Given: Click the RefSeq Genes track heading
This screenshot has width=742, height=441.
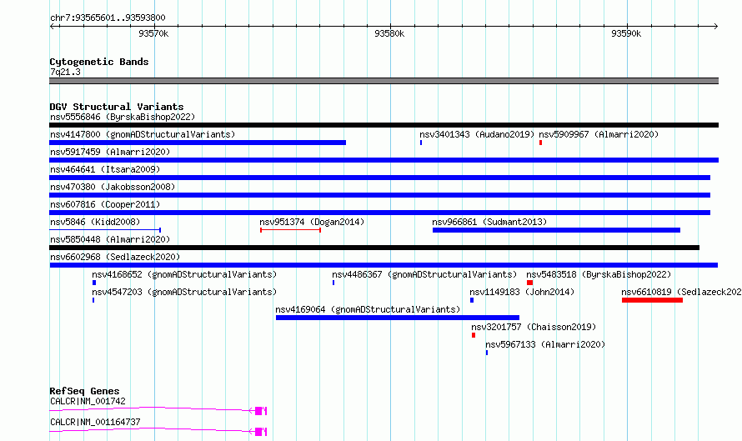Looking at the screenshot, I should [84, 391].
